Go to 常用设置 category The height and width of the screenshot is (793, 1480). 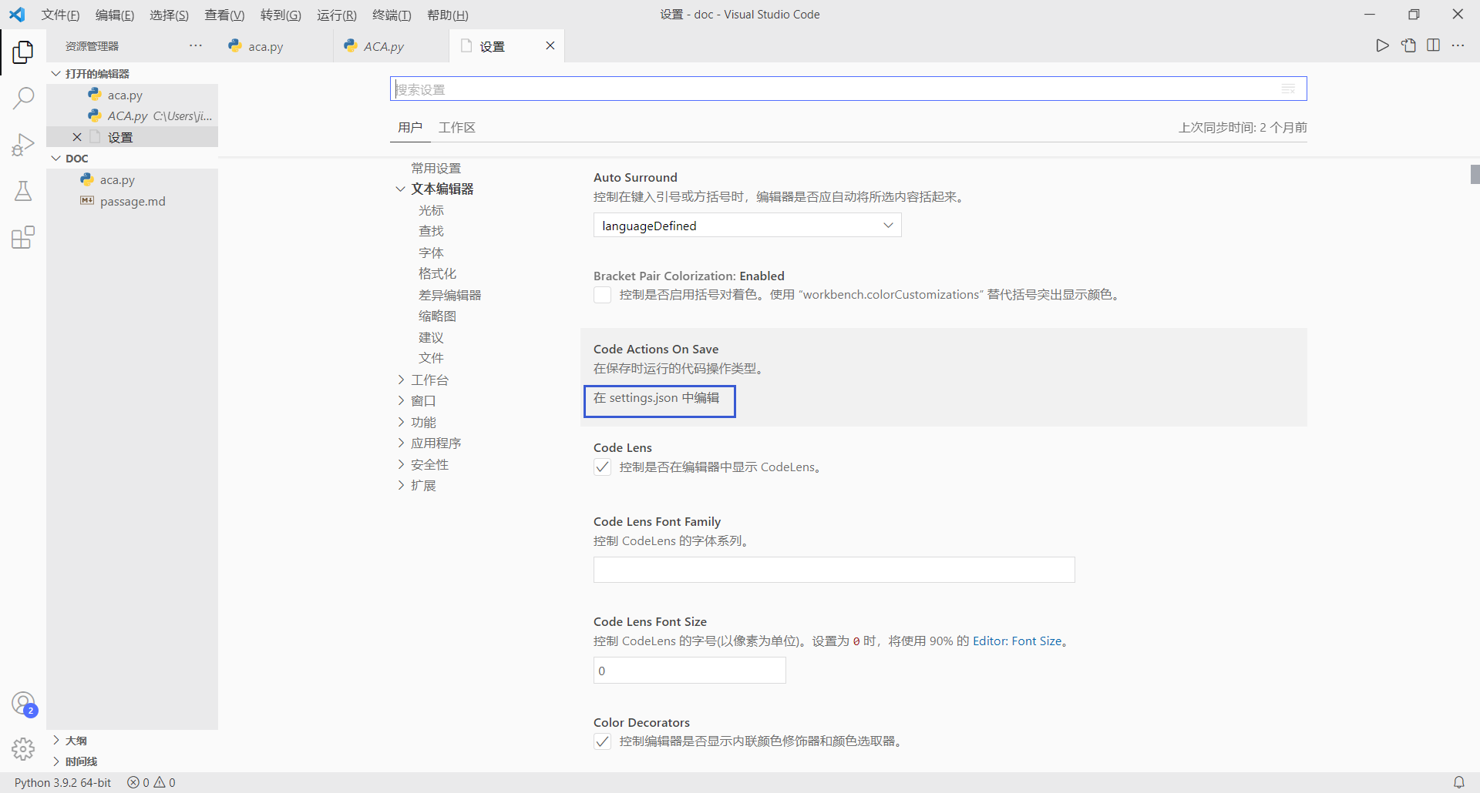[436, 168]
